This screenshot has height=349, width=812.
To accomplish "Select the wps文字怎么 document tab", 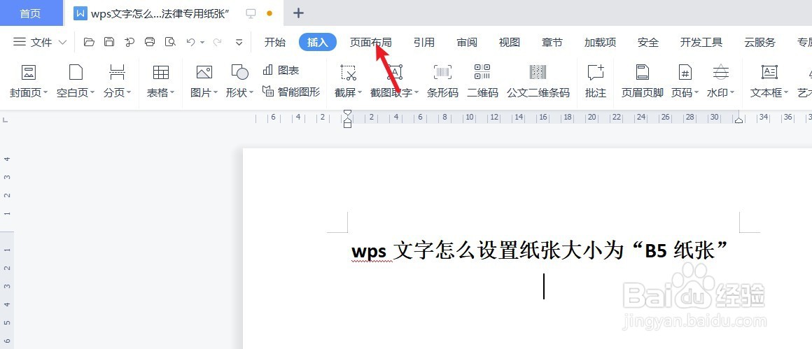I will point(160,13).
